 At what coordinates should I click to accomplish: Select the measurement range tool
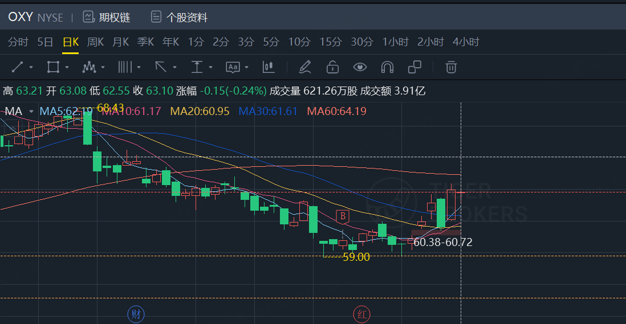point(197,67)
